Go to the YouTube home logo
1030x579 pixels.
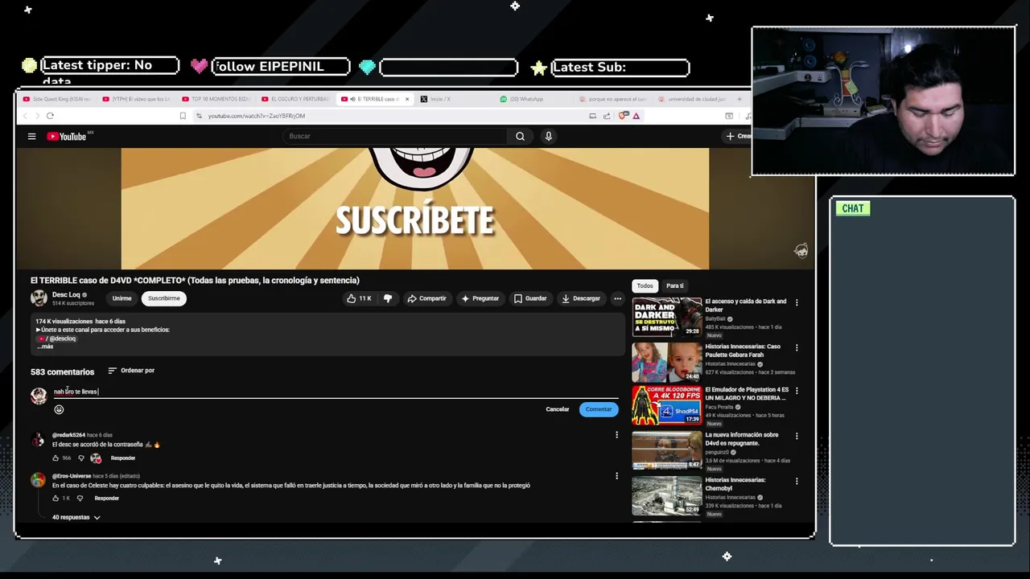[x=68, y=137]
